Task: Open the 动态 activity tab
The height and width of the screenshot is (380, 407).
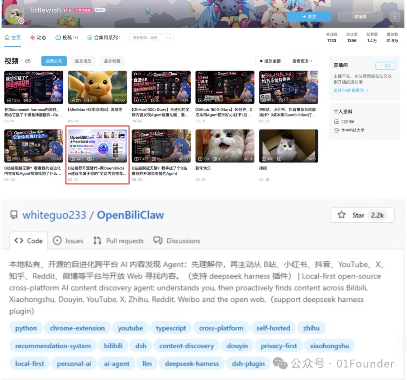Action: coord(38,38)
